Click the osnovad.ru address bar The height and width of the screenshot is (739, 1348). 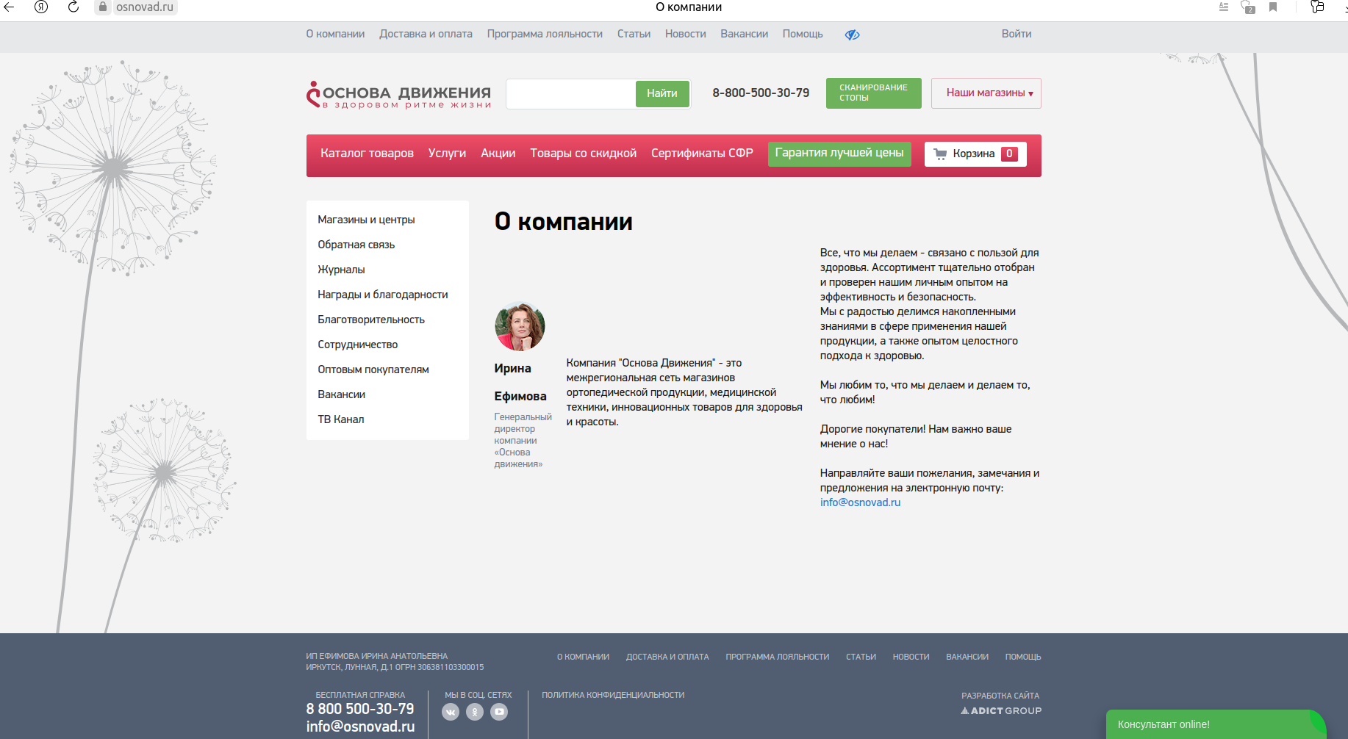click(x=144, y=7)
